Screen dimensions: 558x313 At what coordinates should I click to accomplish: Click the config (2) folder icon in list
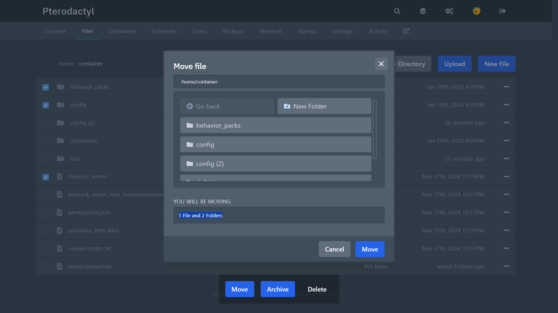61,123
